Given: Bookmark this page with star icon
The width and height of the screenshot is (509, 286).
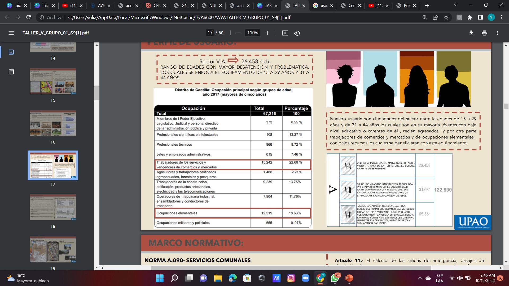Looking at the screenshot, I should point(446,17).
